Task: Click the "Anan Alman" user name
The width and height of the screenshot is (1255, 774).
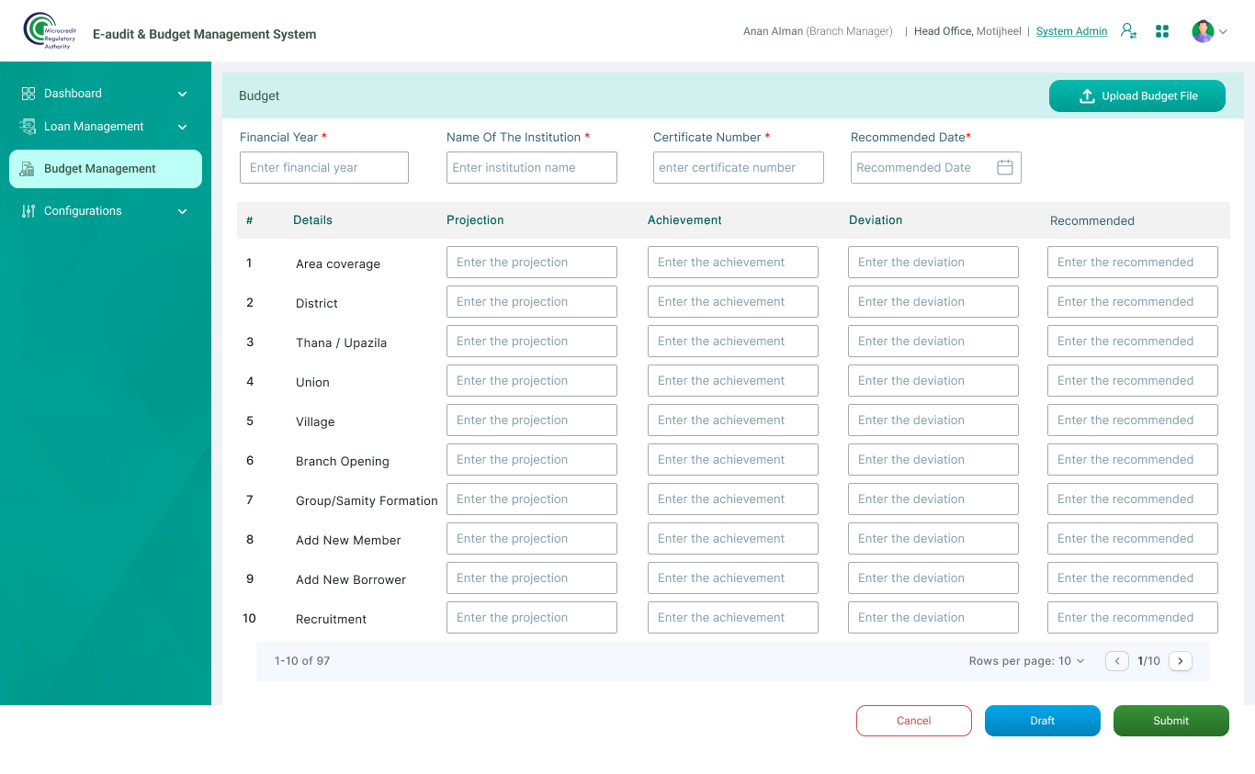Action: pyautogui.click(x=773, y=31)
